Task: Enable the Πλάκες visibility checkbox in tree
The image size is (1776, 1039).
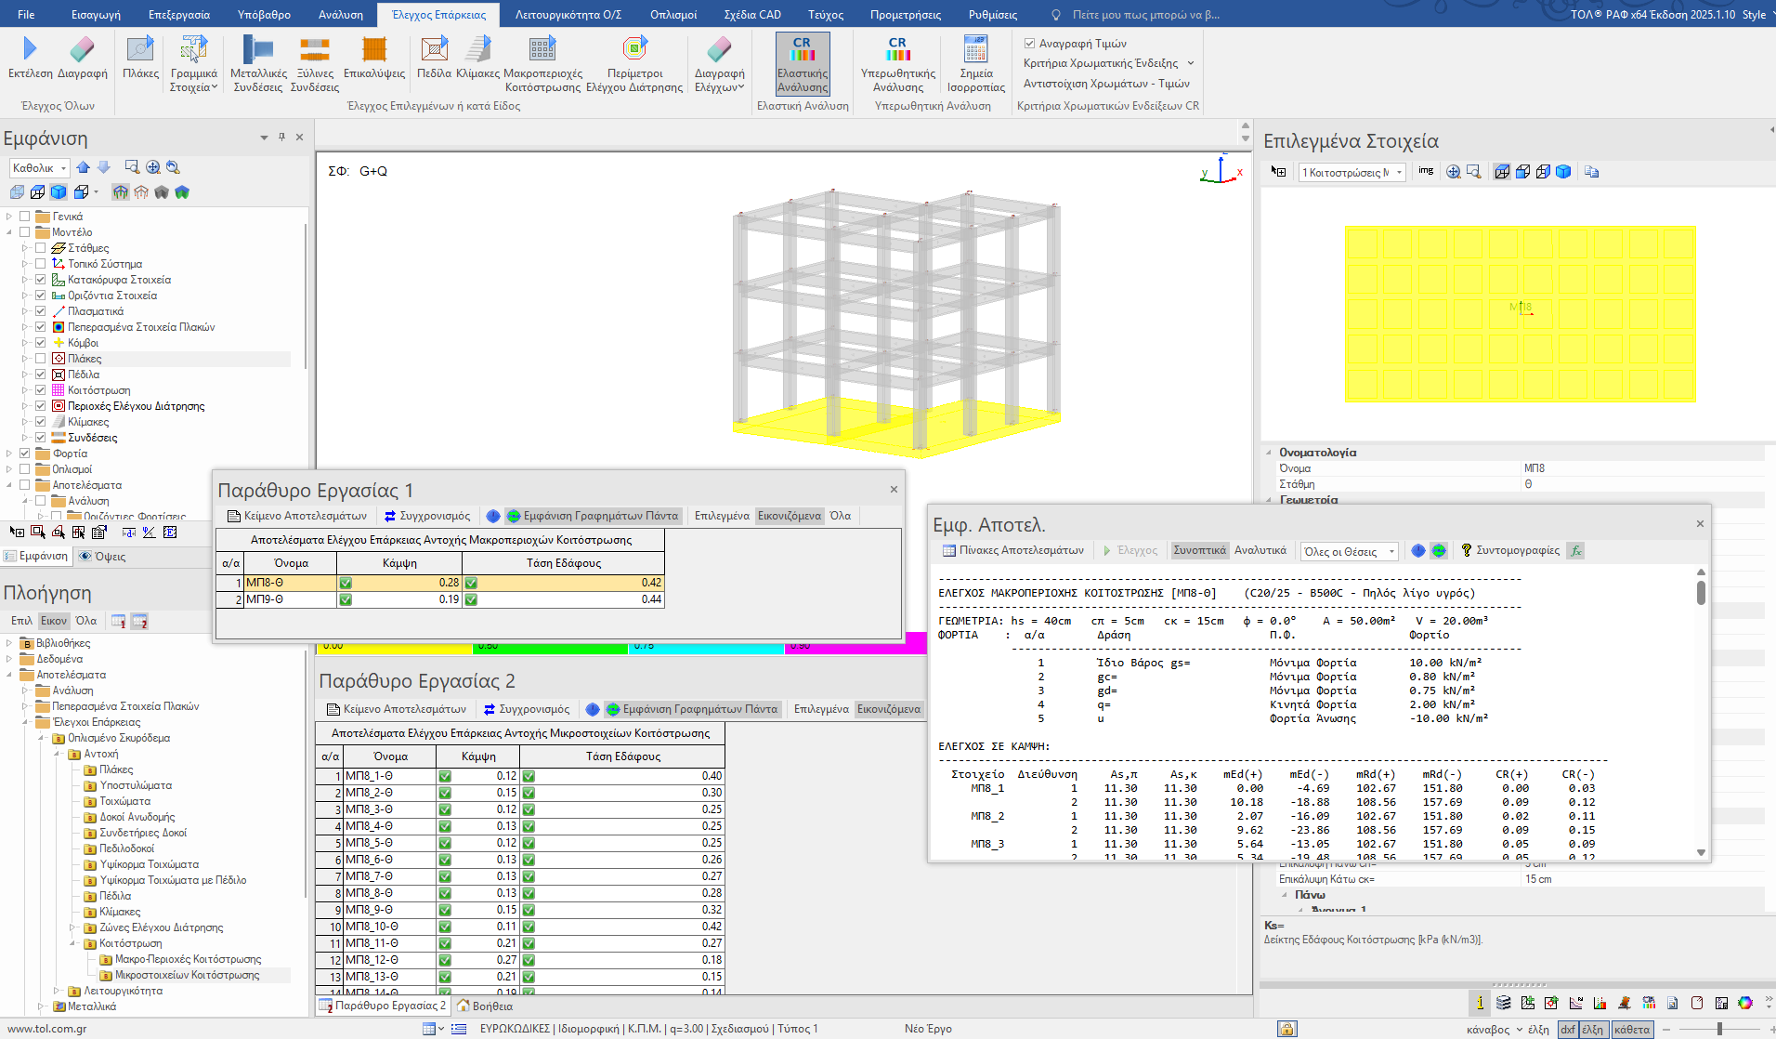Action: click(x=41, y=359)
